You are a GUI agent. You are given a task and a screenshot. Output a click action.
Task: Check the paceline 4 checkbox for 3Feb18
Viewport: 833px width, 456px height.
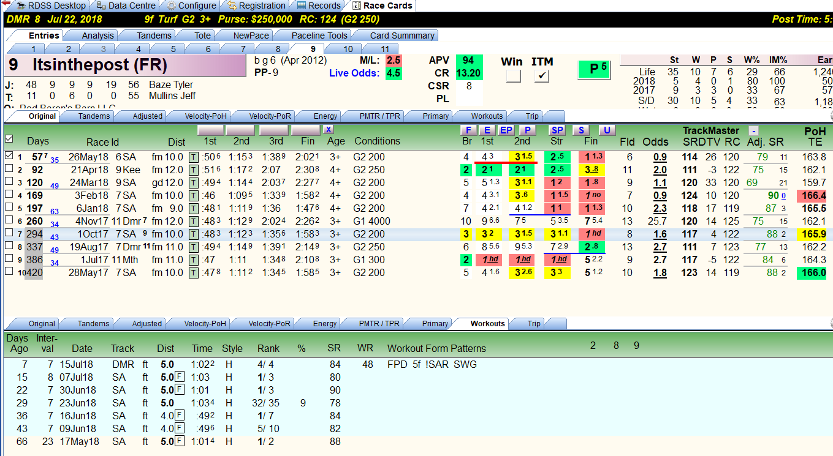coord(9,195)
